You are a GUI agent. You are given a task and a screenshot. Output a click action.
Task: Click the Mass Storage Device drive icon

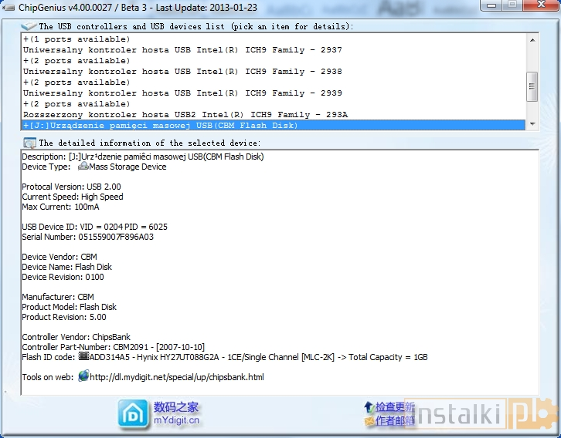click(83, 166)
